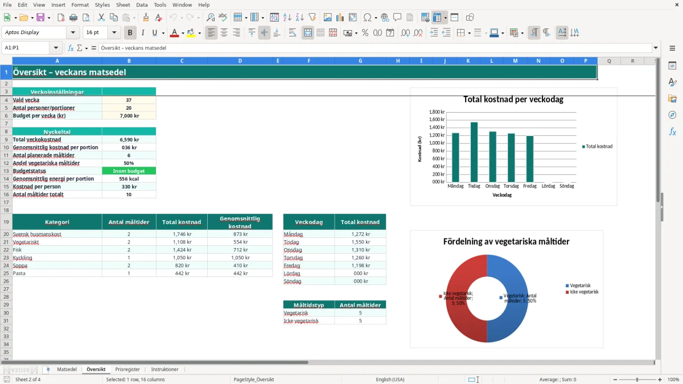Toggle Print Preview icon
The height and width of the screenshot is (384, 683).
click(85, 18)
